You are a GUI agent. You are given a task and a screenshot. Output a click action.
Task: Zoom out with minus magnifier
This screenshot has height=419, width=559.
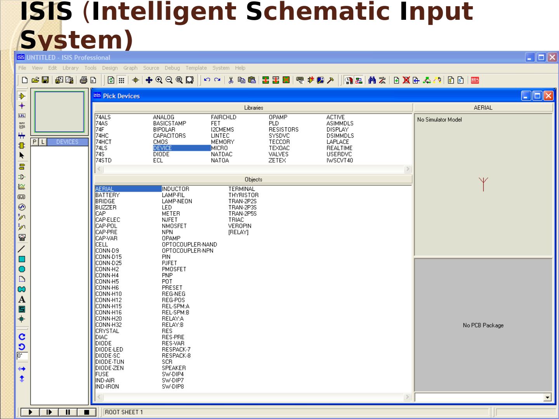point(169,80)
